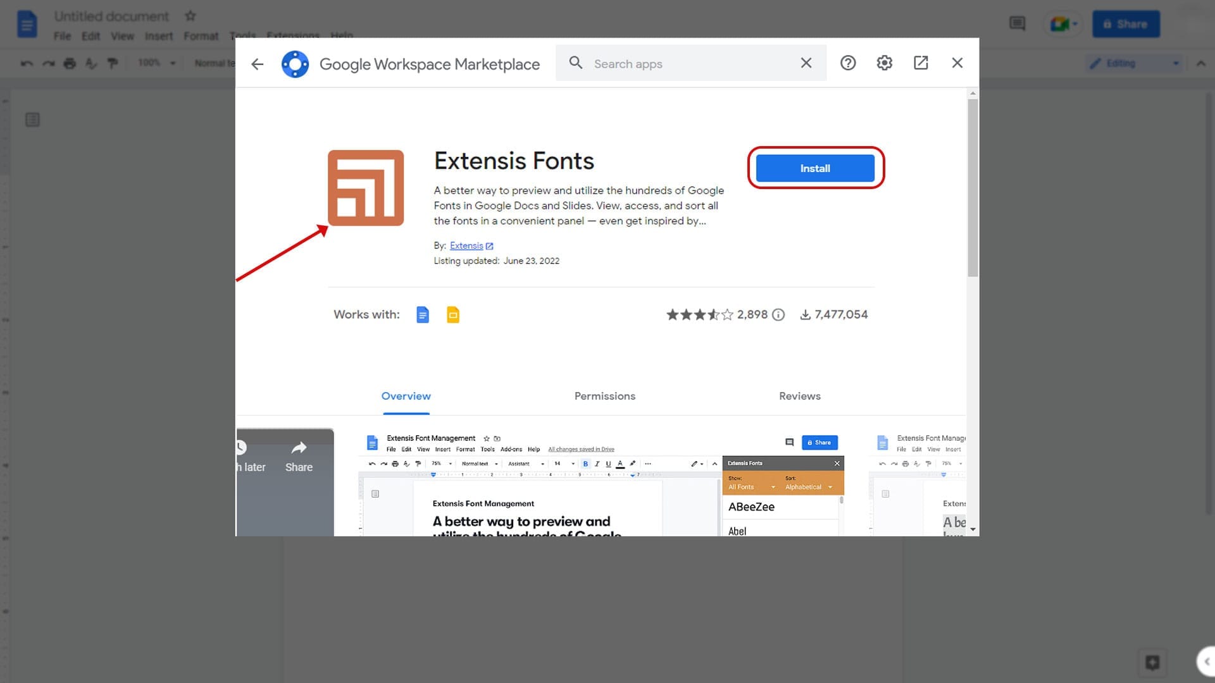
Task: Click the Google Slides works-with icon
Action: tap(453, 314)
